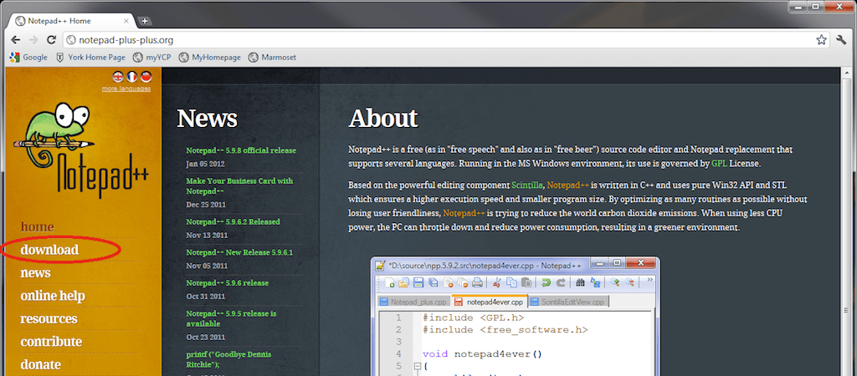Open the myYCP bookmark
Viewport: 857px width, 376px height.
[x=153, y=57]
